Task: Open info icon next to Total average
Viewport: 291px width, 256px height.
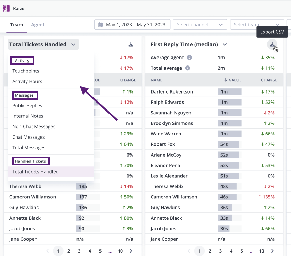Action: 188,68
